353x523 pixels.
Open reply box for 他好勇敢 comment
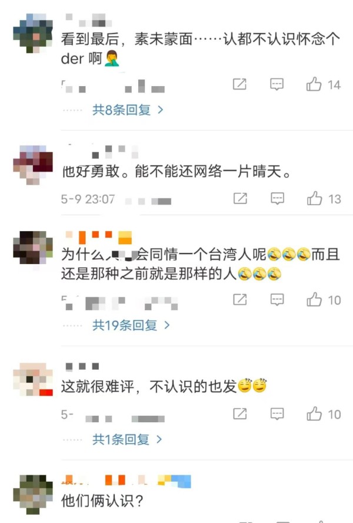coord(277,199)
